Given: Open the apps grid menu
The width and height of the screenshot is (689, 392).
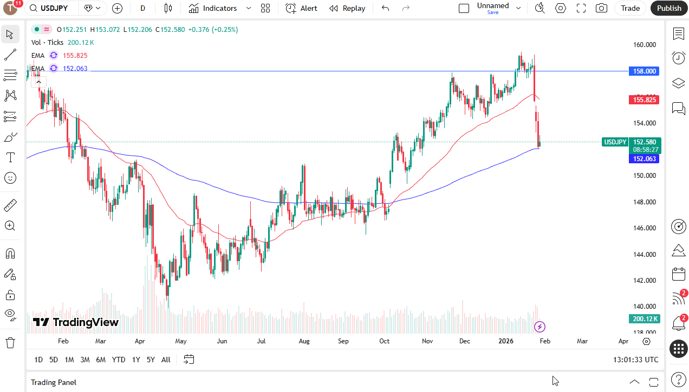Looking at the screenshot, I should click(x=679, y=349).
